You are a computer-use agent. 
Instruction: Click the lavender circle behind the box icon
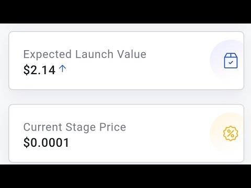[227, 60]
